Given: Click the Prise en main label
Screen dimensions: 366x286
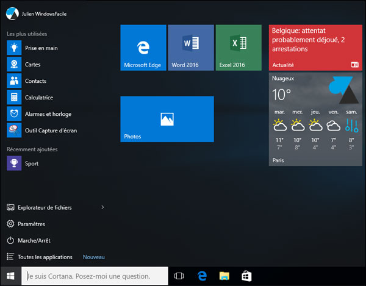Looking at the screenshot, I should tap(41, 48).
